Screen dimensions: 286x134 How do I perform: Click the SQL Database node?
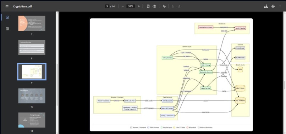tap(240, 100)
